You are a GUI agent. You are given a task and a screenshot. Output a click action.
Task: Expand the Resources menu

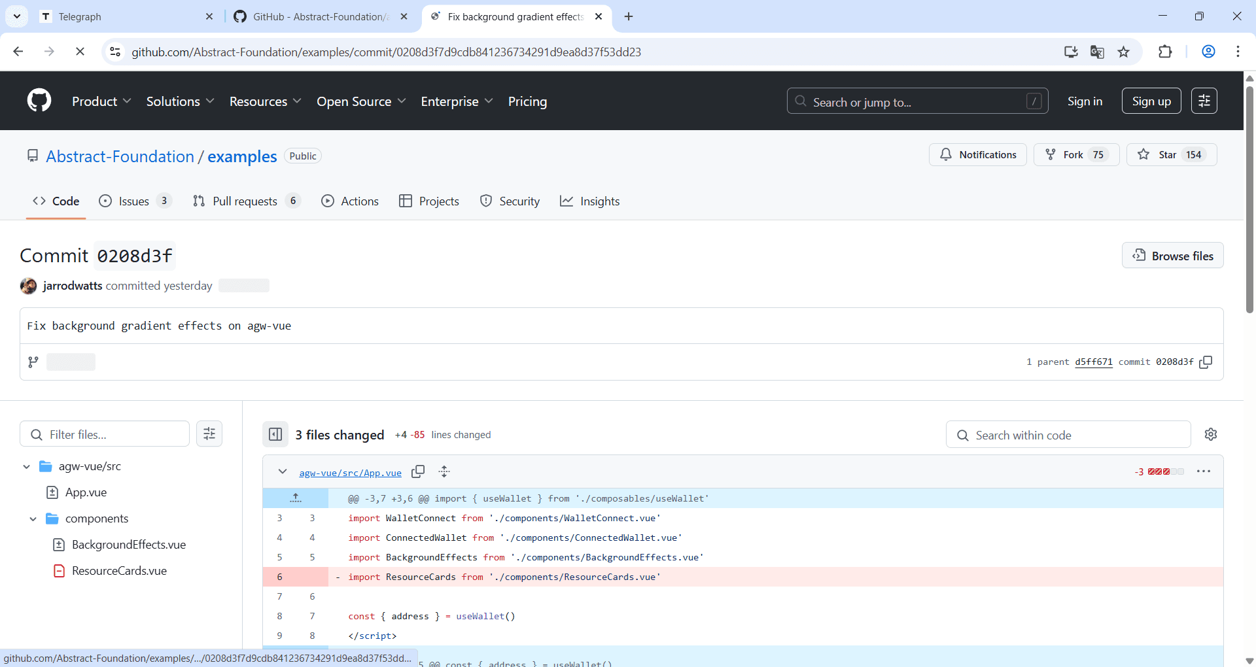265,101
